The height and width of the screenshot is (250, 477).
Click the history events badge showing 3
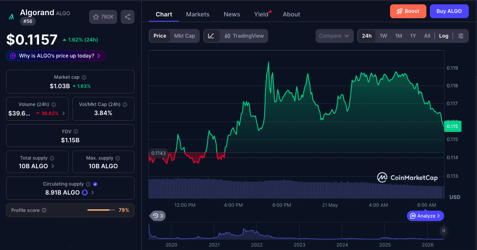(x=158, y=216)
